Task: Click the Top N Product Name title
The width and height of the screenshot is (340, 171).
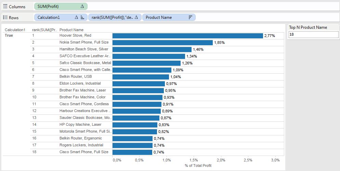Action: click(308, 27)
